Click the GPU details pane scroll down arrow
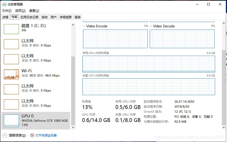 [x=224, y=128]
